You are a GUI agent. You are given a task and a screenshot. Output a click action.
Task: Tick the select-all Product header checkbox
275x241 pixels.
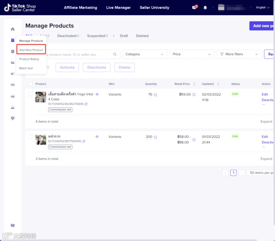30,84
